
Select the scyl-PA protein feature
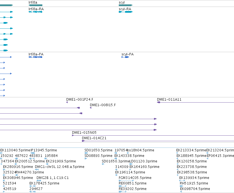(x=125, y=57)
